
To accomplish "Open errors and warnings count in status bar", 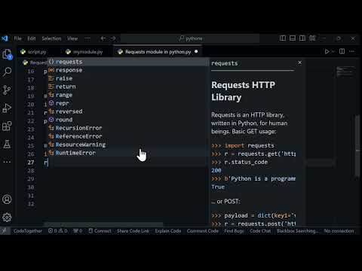I will 57,231.
